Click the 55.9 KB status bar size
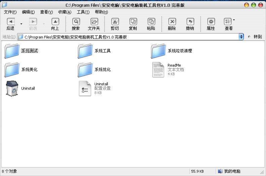 197,171
